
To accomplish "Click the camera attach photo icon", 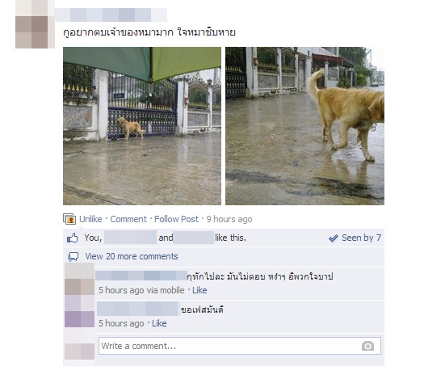I will (367, 346).
